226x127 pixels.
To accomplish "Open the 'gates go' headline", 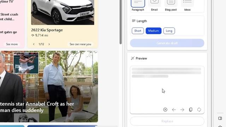I will (8, 32).
